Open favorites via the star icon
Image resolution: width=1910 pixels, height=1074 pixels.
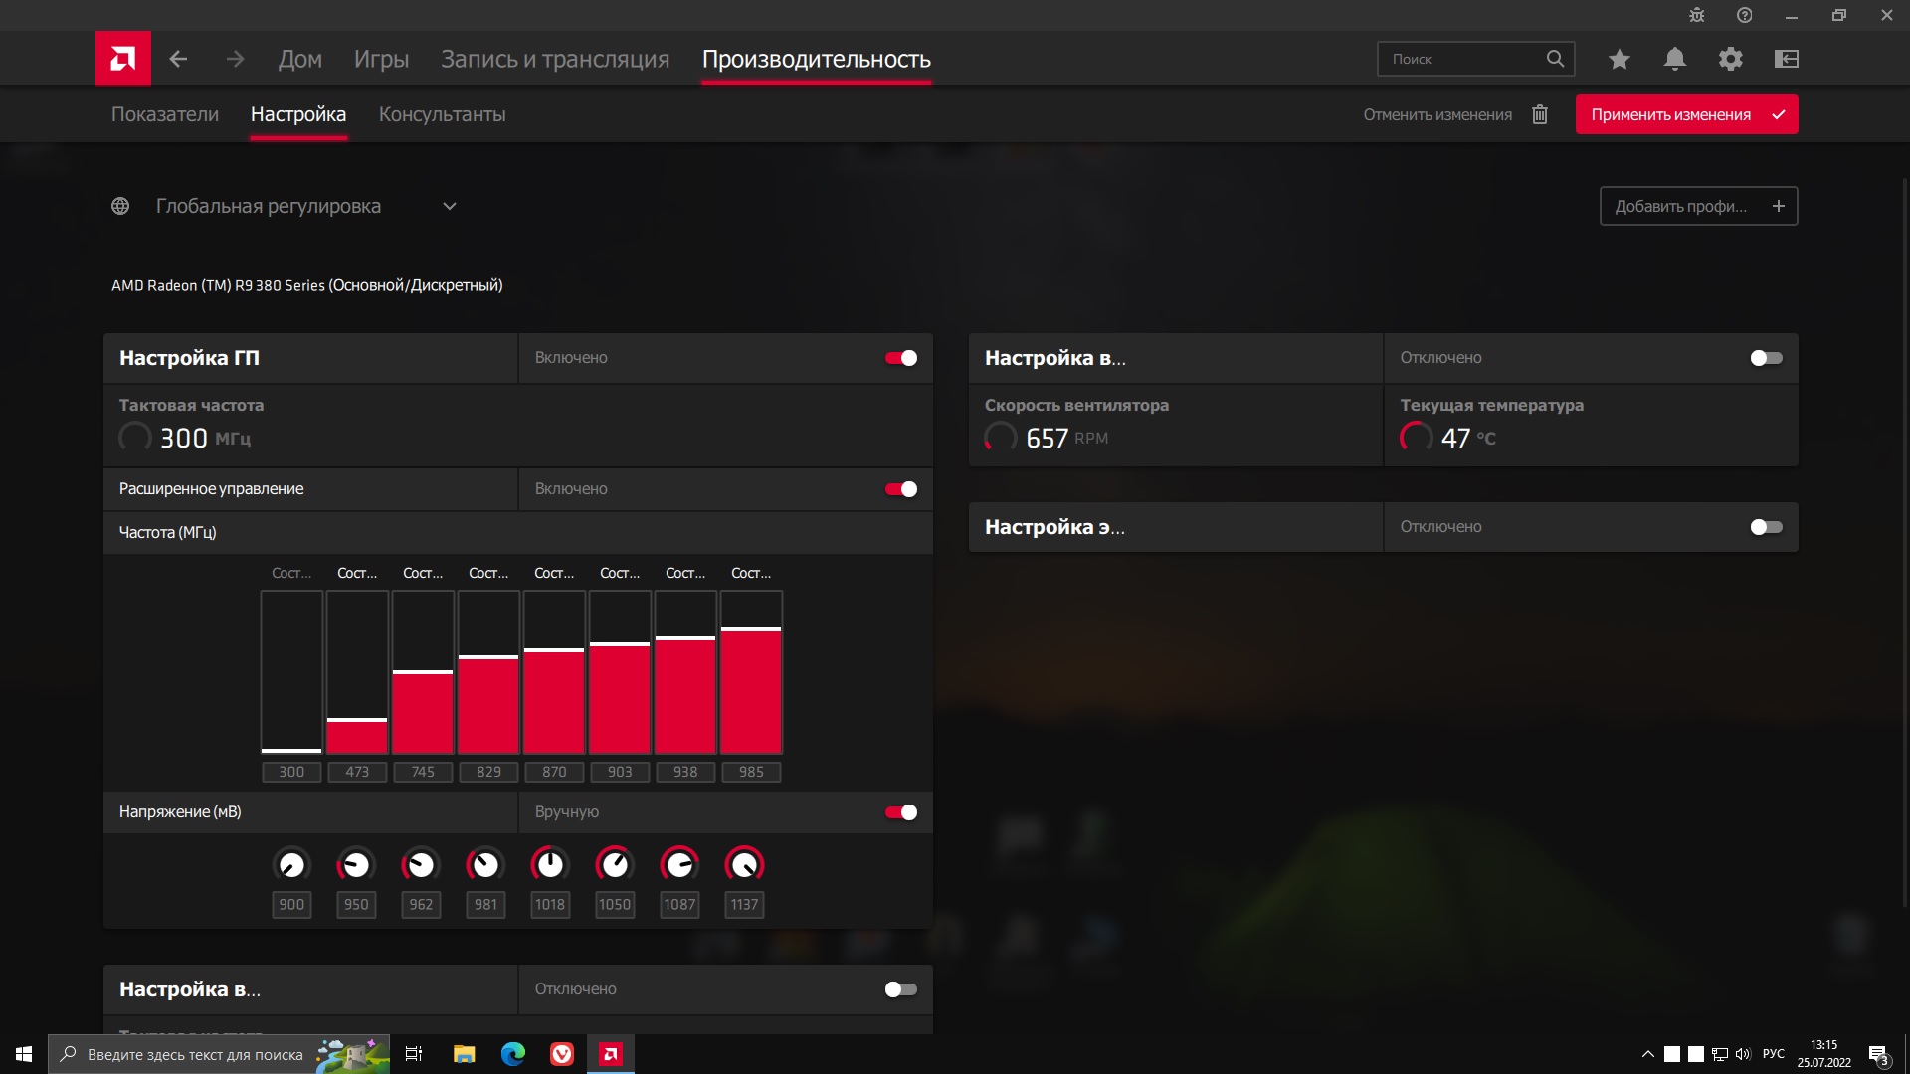click(x=1619, y=59)
